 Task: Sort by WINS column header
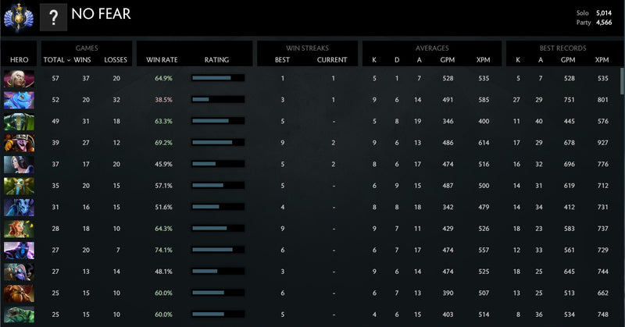[83, 59]
